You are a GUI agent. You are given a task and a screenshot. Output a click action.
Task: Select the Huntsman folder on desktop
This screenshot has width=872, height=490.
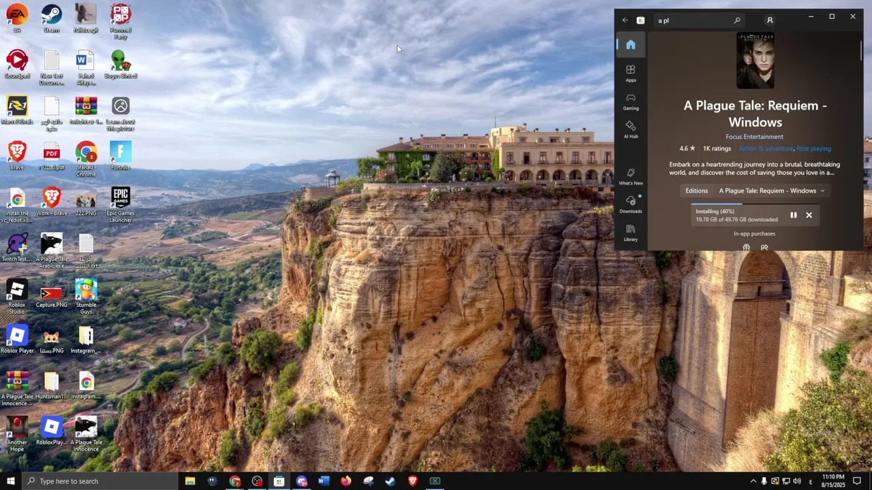pyautogui.click(x=51, y=385)
